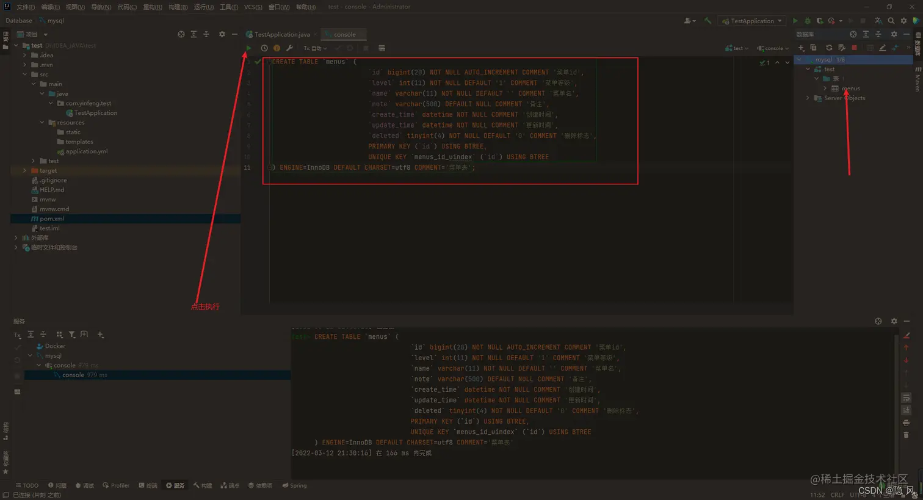
Task: Print console output with printer icon
Action: click(x=906, y=422)
